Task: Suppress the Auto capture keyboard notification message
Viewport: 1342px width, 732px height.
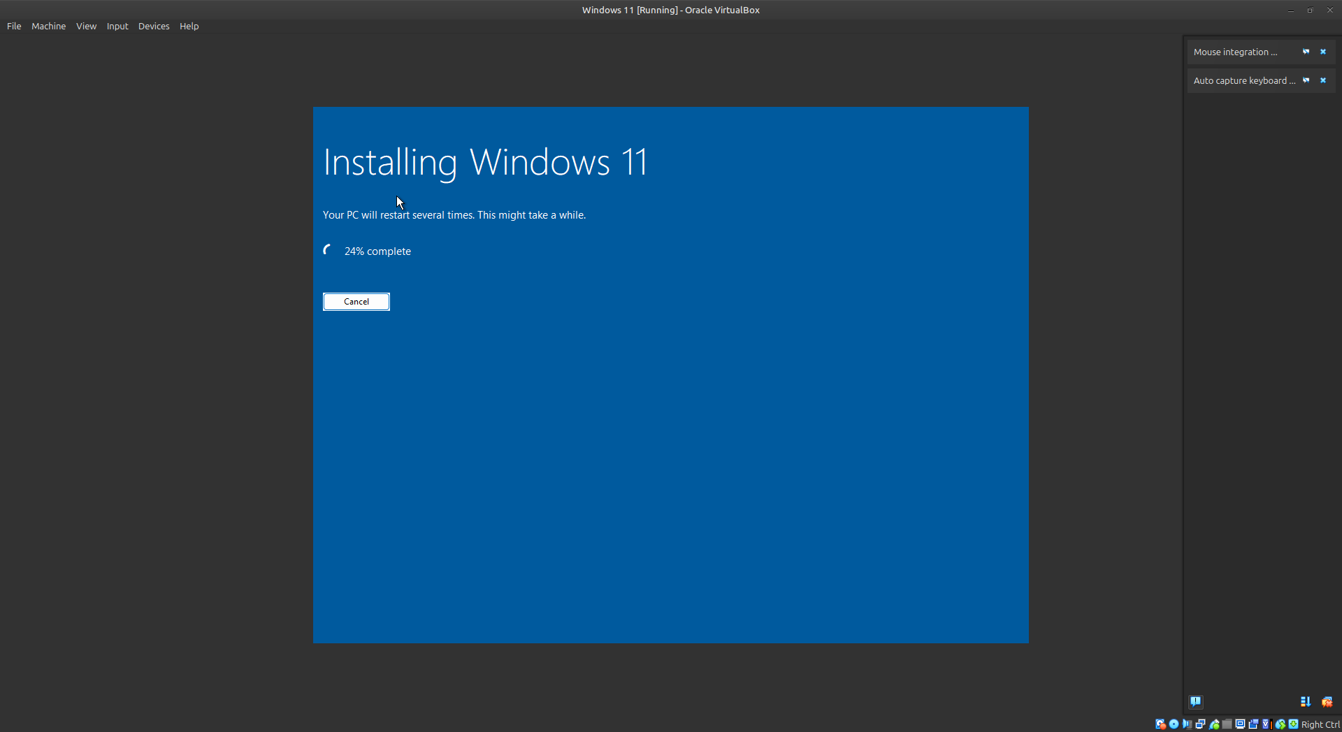Action: click(x=1306, y=80)
